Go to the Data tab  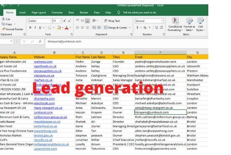tap(71, 13)
